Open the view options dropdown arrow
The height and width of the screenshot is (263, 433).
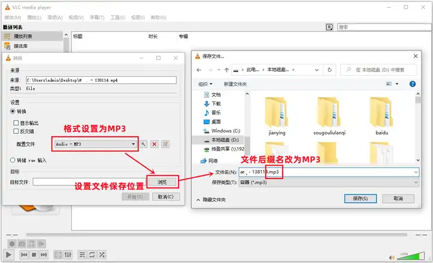click(x=397, y=84)
